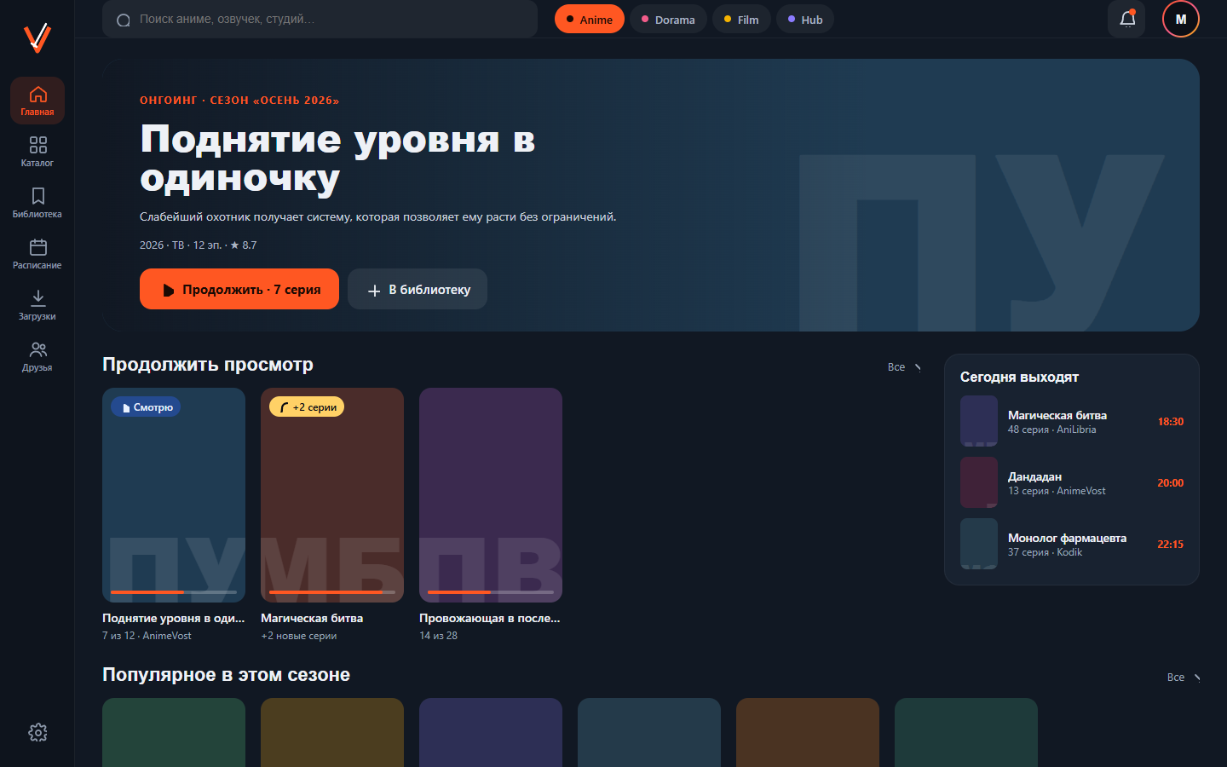
Task: Switch to the Film tab
Action: pyautogui.click(x=741, y=19)
